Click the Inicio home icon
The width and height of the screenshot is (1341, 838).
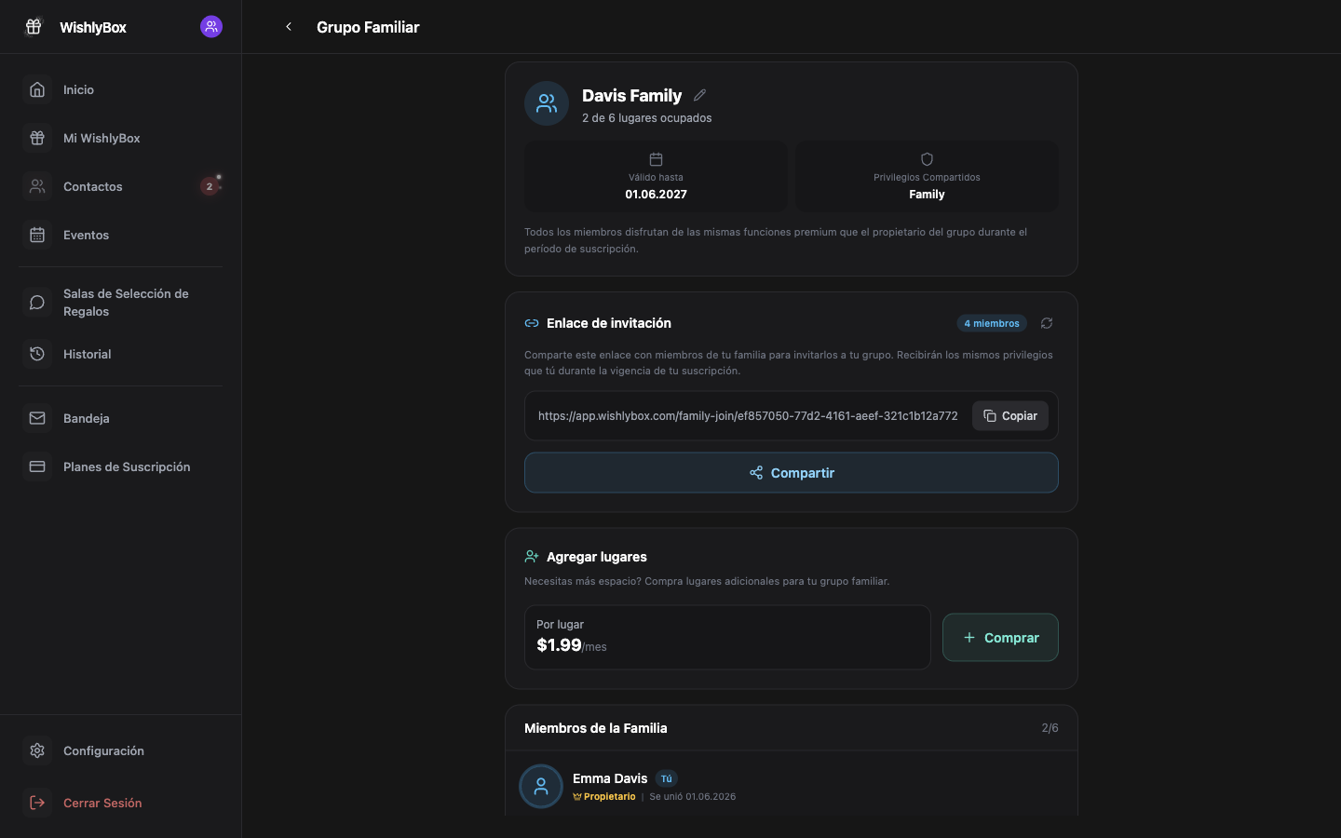[x=37, y=89]
